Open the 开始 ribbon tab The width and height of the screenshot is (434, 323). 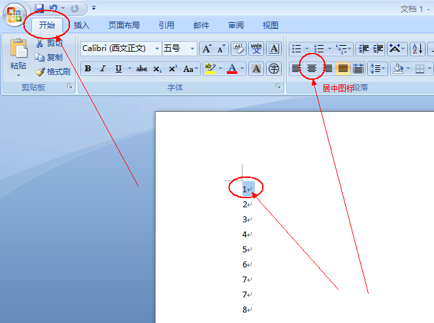[47, 25]
